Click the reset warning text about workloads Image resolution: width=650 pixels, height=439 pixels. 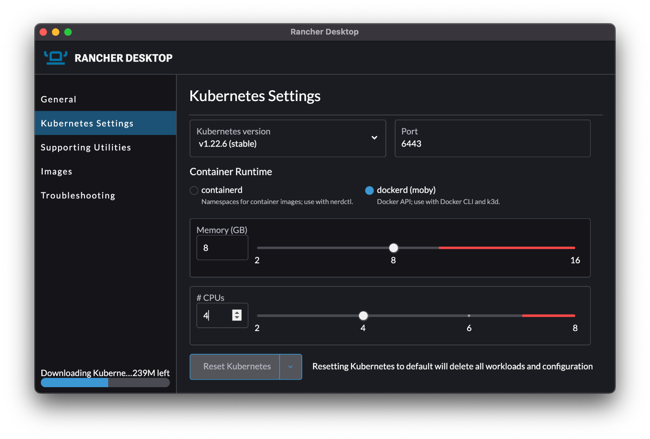[453, 366]
